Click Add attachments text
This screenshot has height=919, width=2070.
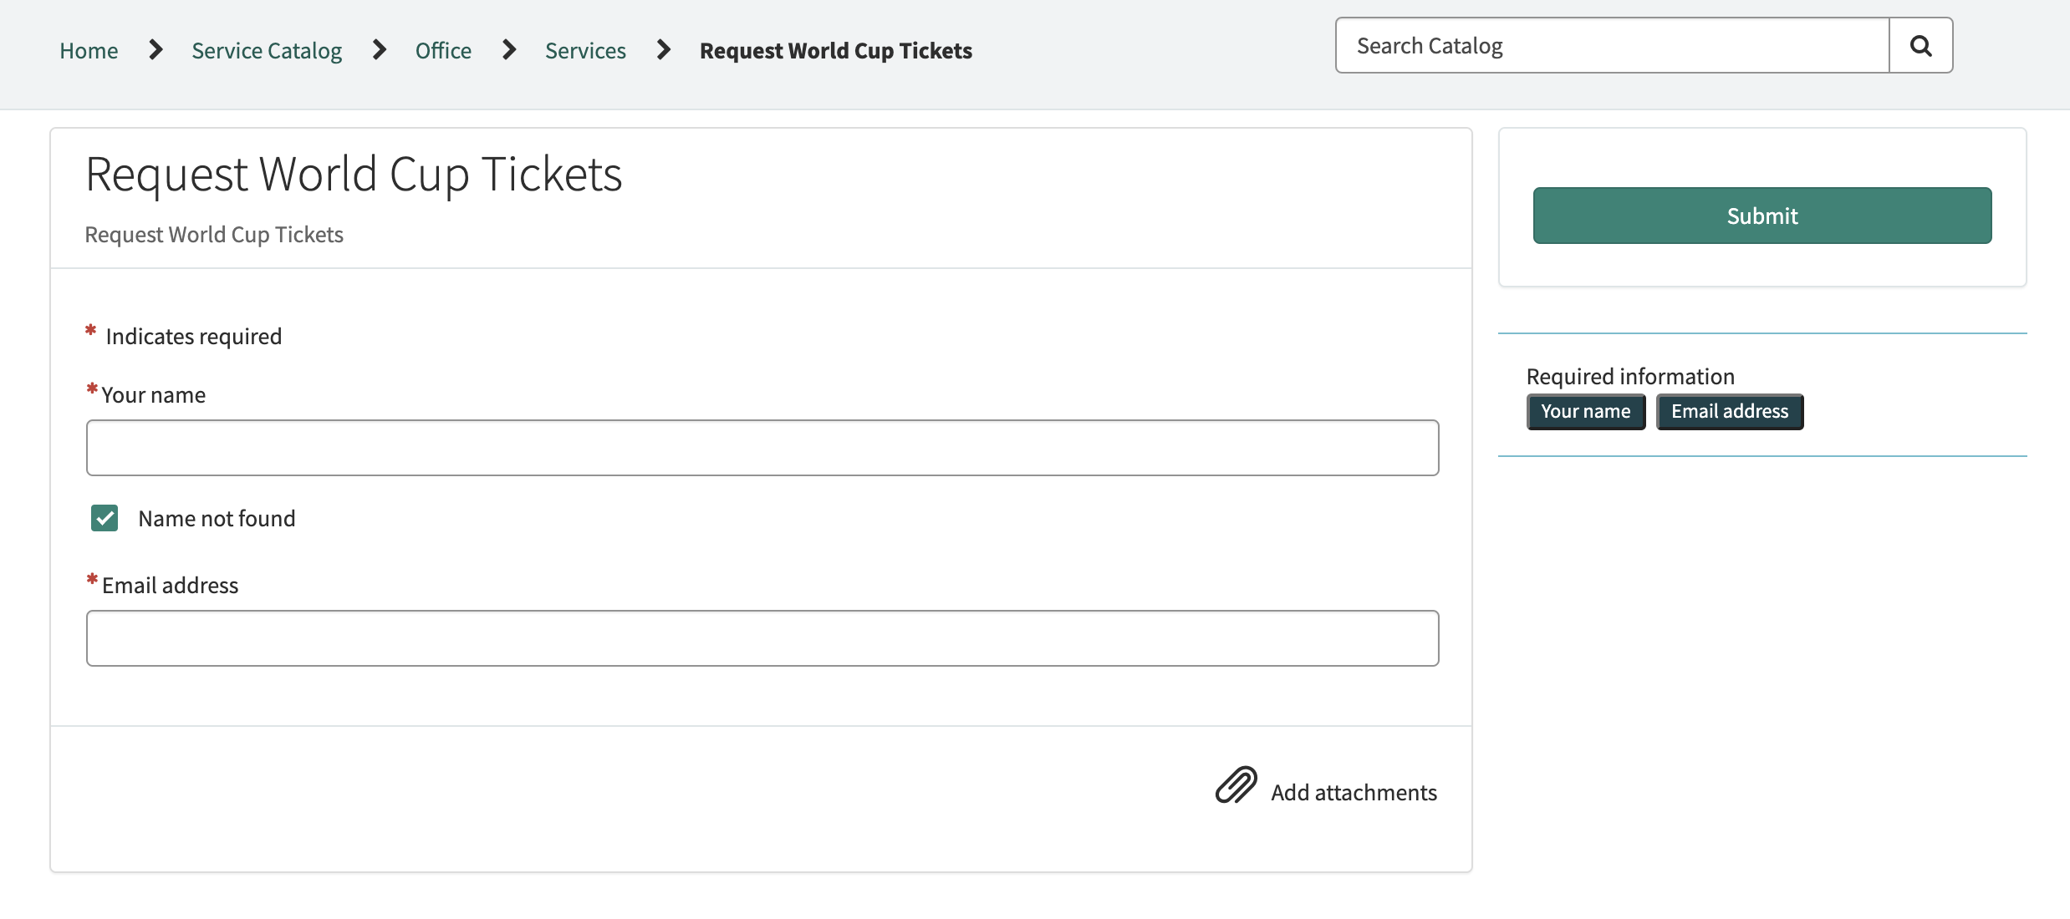coord(1354,792)
